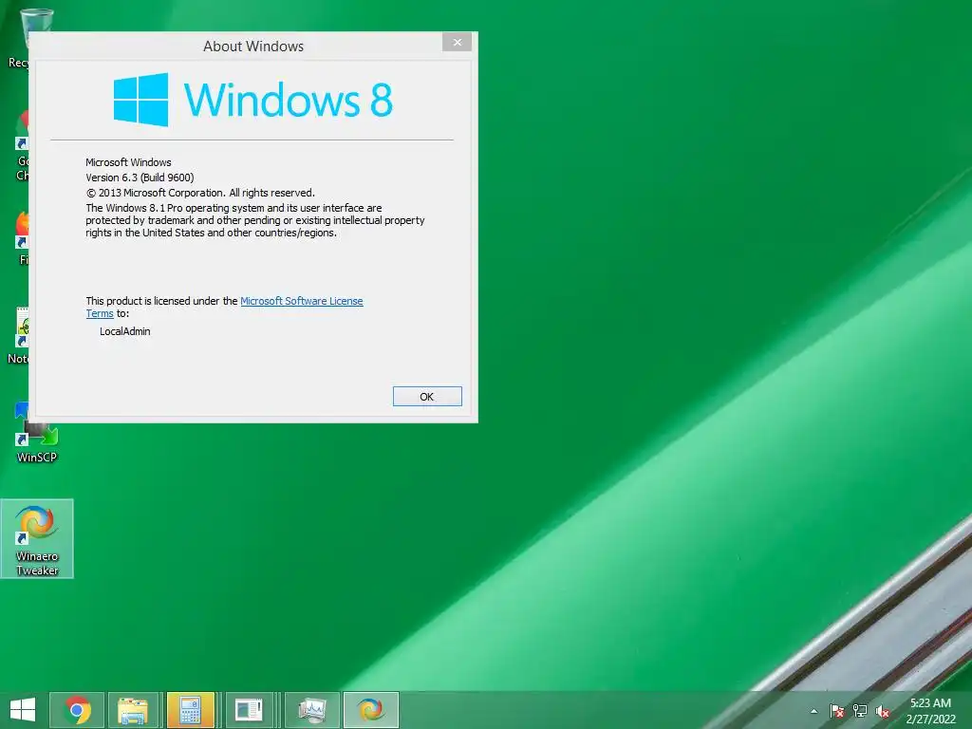
Task: Open Action Center flag tray icon
Action: click(836, 711)
